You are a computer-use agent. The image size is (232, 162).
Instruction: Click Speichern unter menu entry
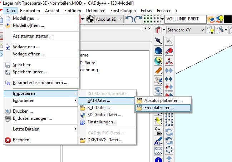click(x=41, y=72)
